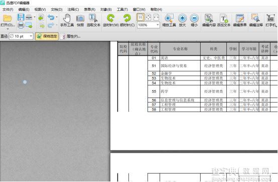Screen dimensions: 278x182
Task: Select the Zoom tool (缩放工具)
Action: [x=169, y=20]
